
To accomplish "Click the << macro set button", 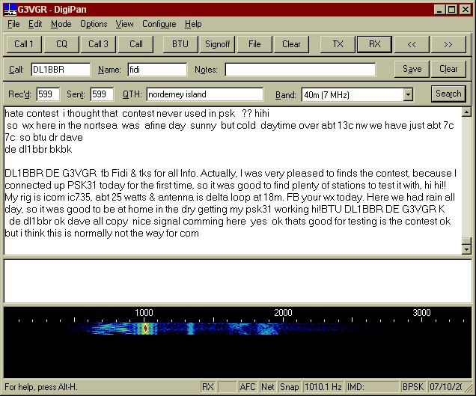I will (x=412, y=44).
